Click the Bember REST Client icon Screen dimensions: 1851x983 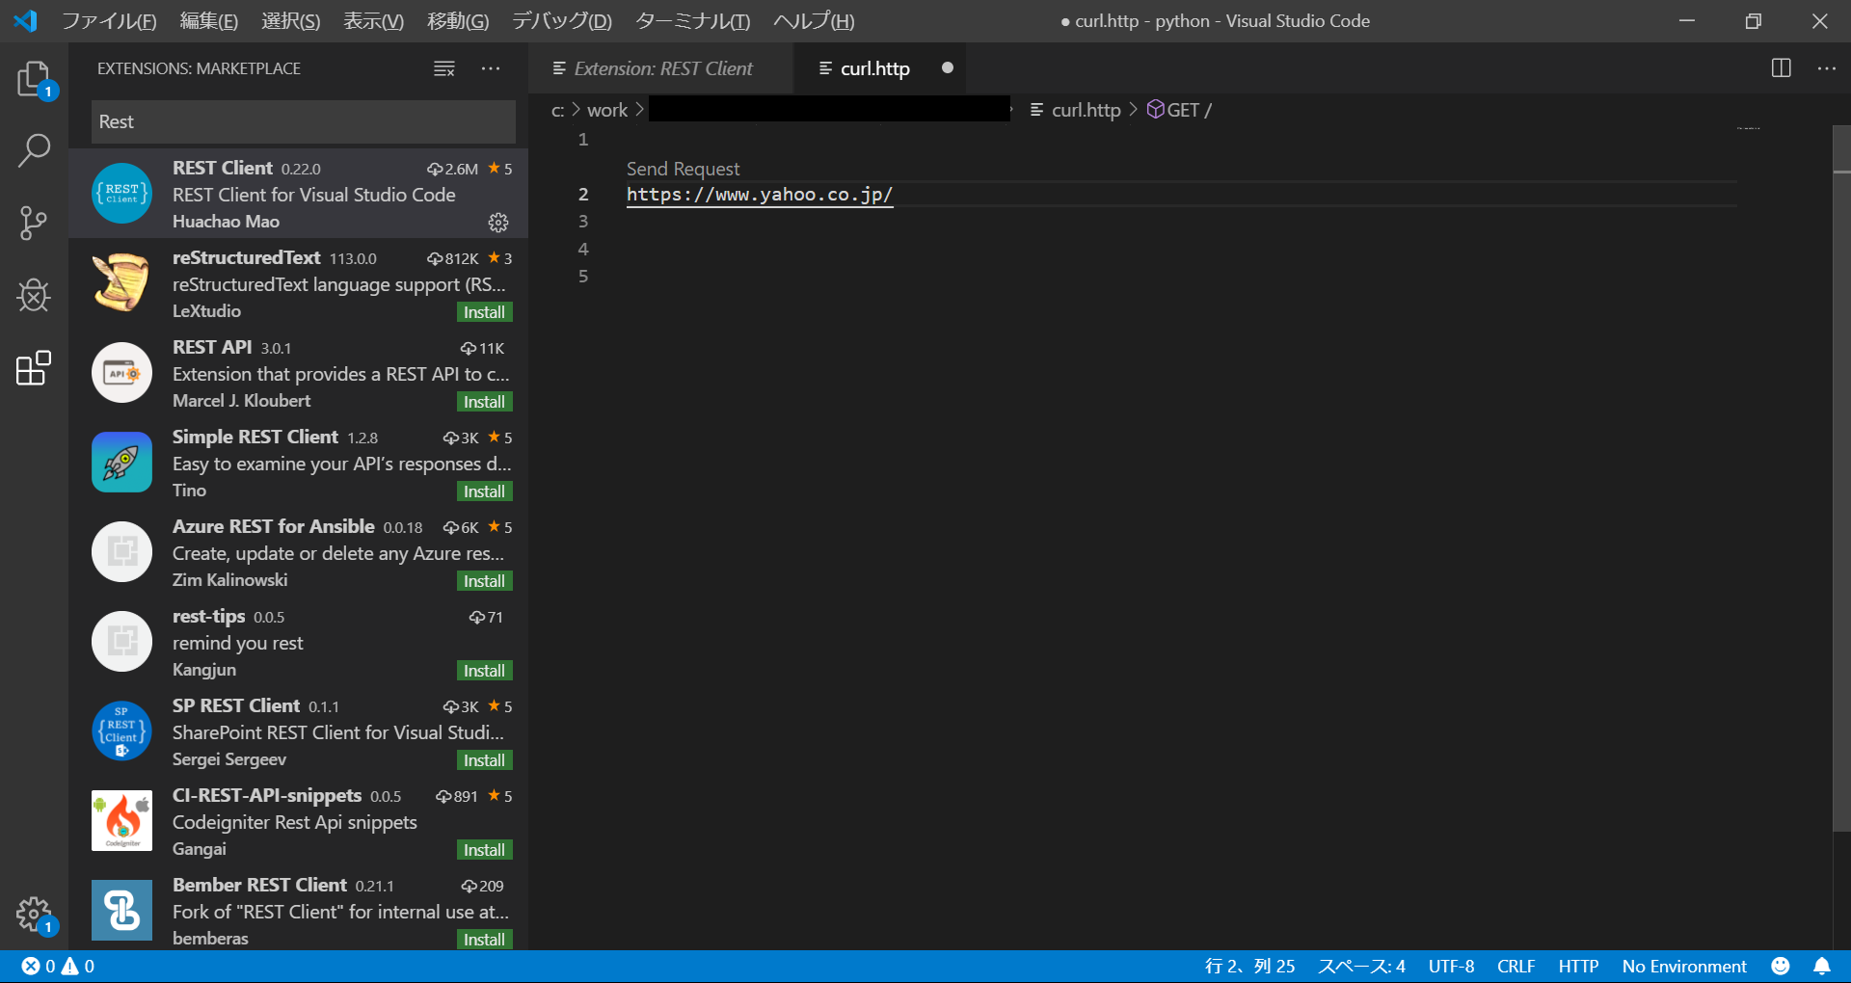pos(121,910)
